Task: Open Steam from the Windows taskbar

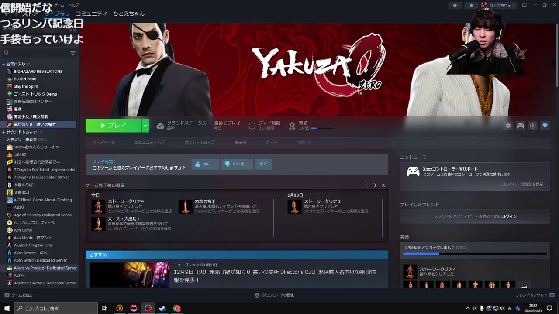Action: coord(162,308)
